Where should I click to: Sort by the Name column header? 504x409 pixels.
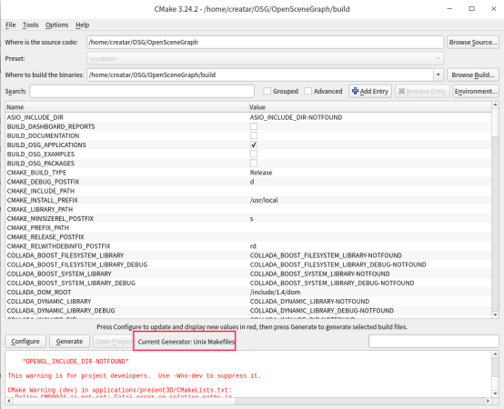[x=126, y=107]
